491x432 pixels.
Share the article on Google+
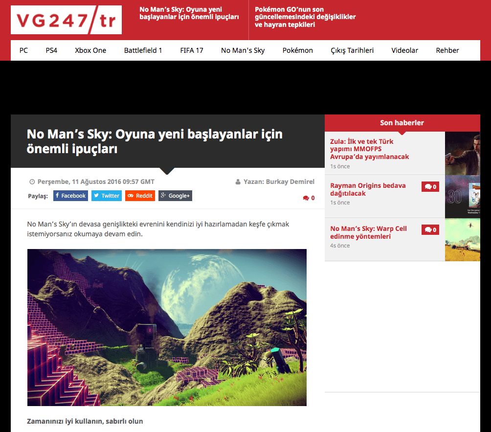(x=175, y=196)
